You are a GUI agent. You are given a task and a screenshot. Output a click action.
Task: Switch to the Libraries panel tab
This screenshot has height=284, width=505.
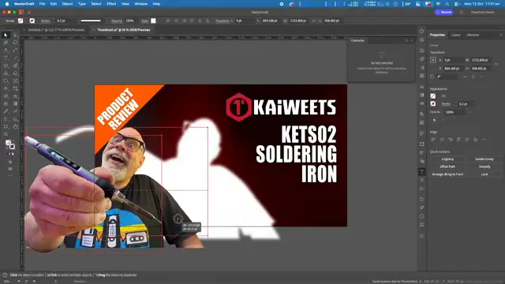pyautogui.click(x=473, y=35)
